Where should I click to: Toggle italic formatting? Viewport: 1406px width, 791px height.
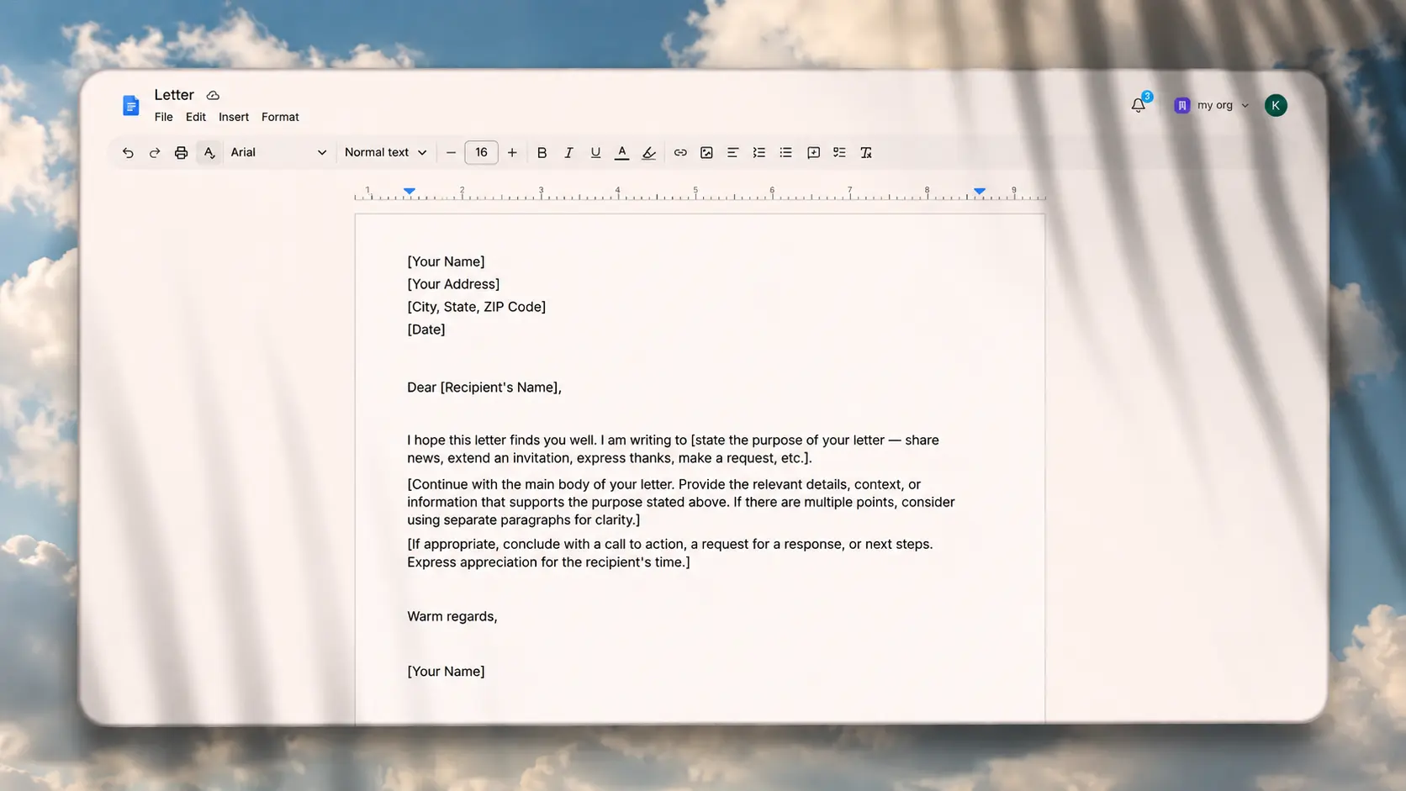point(568,153)
